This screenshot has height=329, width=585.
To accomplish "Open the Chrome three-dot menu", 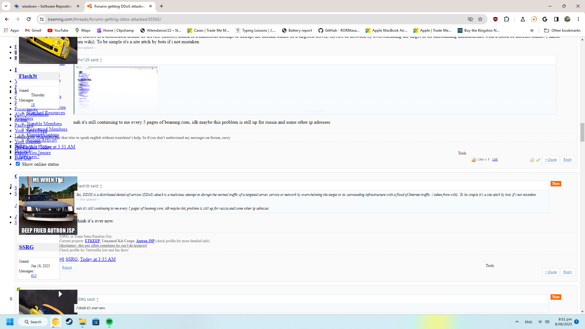I will [578, 19].
